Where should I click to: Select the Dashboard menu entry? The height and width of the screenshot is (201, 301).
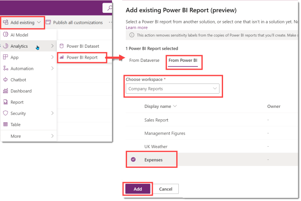click(29, 91)
